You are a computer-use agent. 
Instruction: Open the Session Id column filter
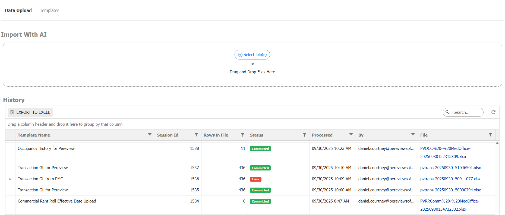tap(196, 135)
